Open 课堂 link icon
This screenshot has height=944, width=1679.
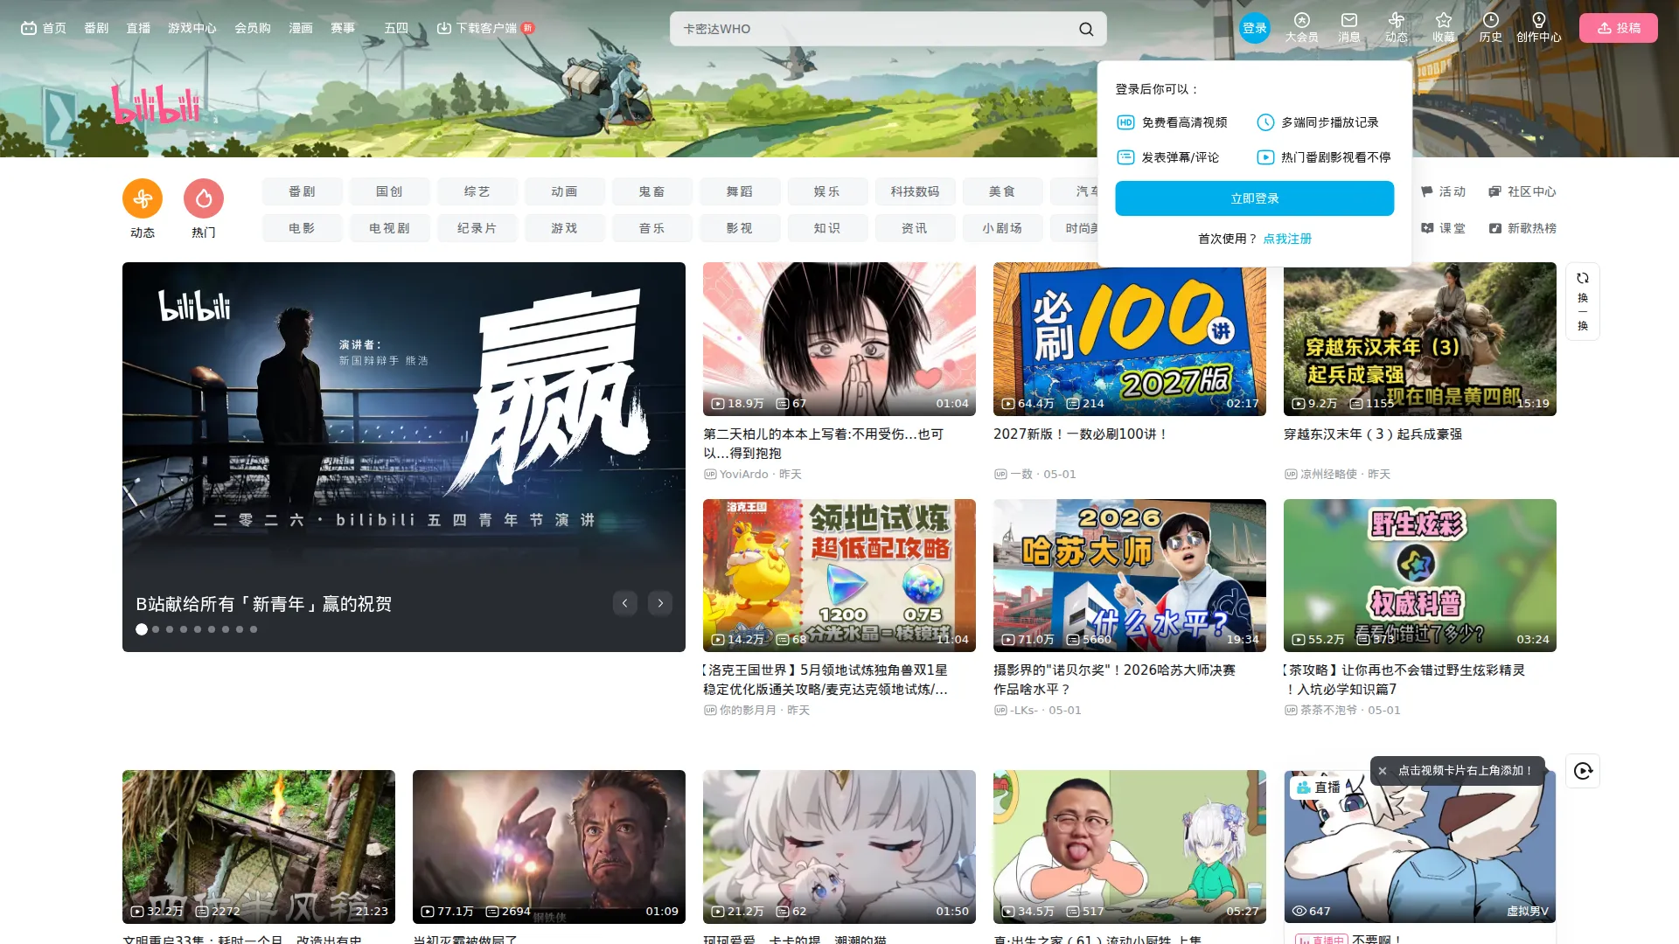(1426, 228)
